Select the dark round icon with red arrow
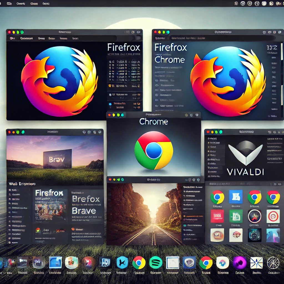 tap(255, 216)
